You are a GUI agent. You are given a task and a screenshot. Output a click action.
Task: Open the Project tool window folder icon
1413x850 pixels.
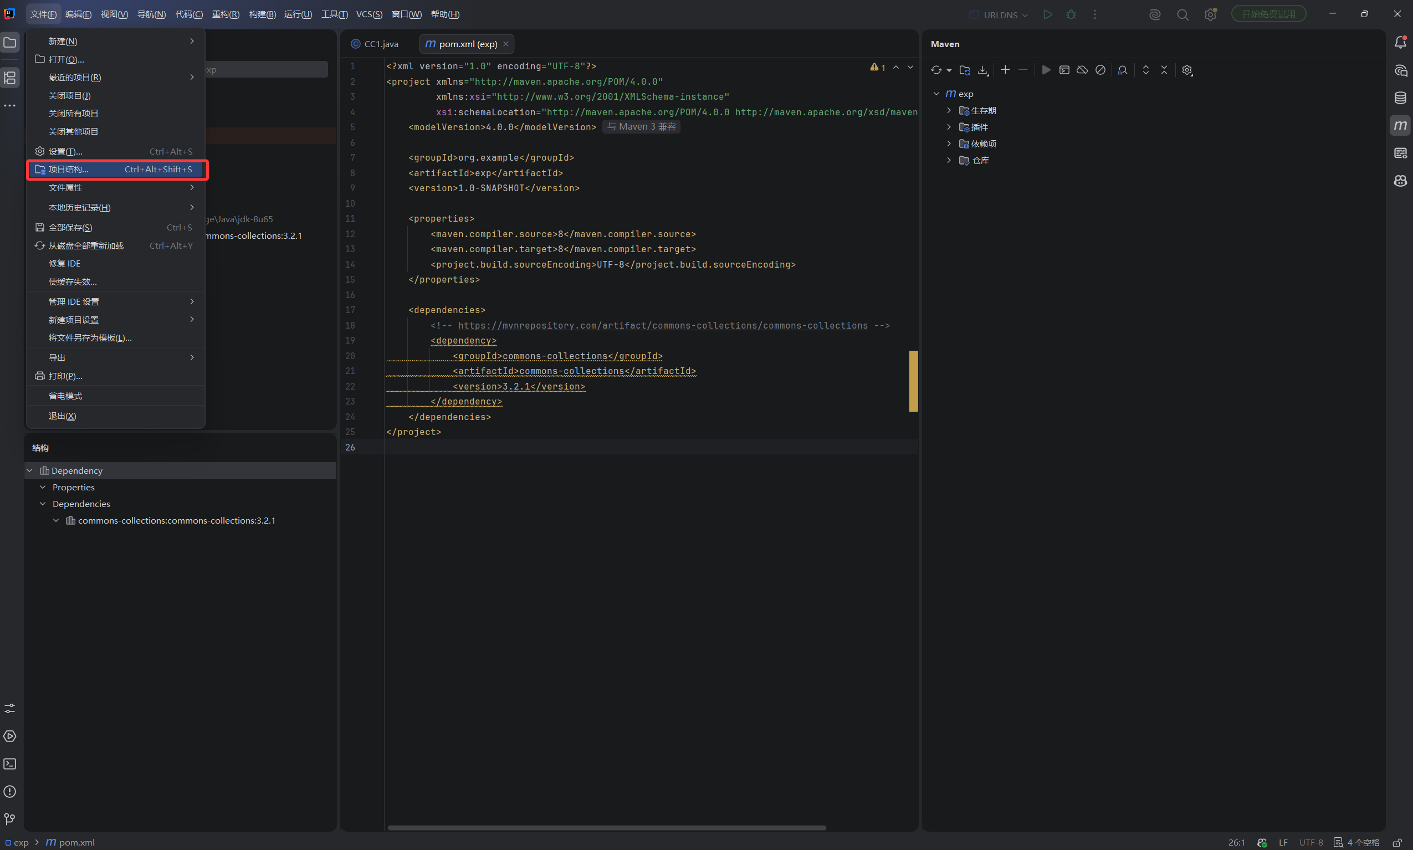(x=10, y=42)
